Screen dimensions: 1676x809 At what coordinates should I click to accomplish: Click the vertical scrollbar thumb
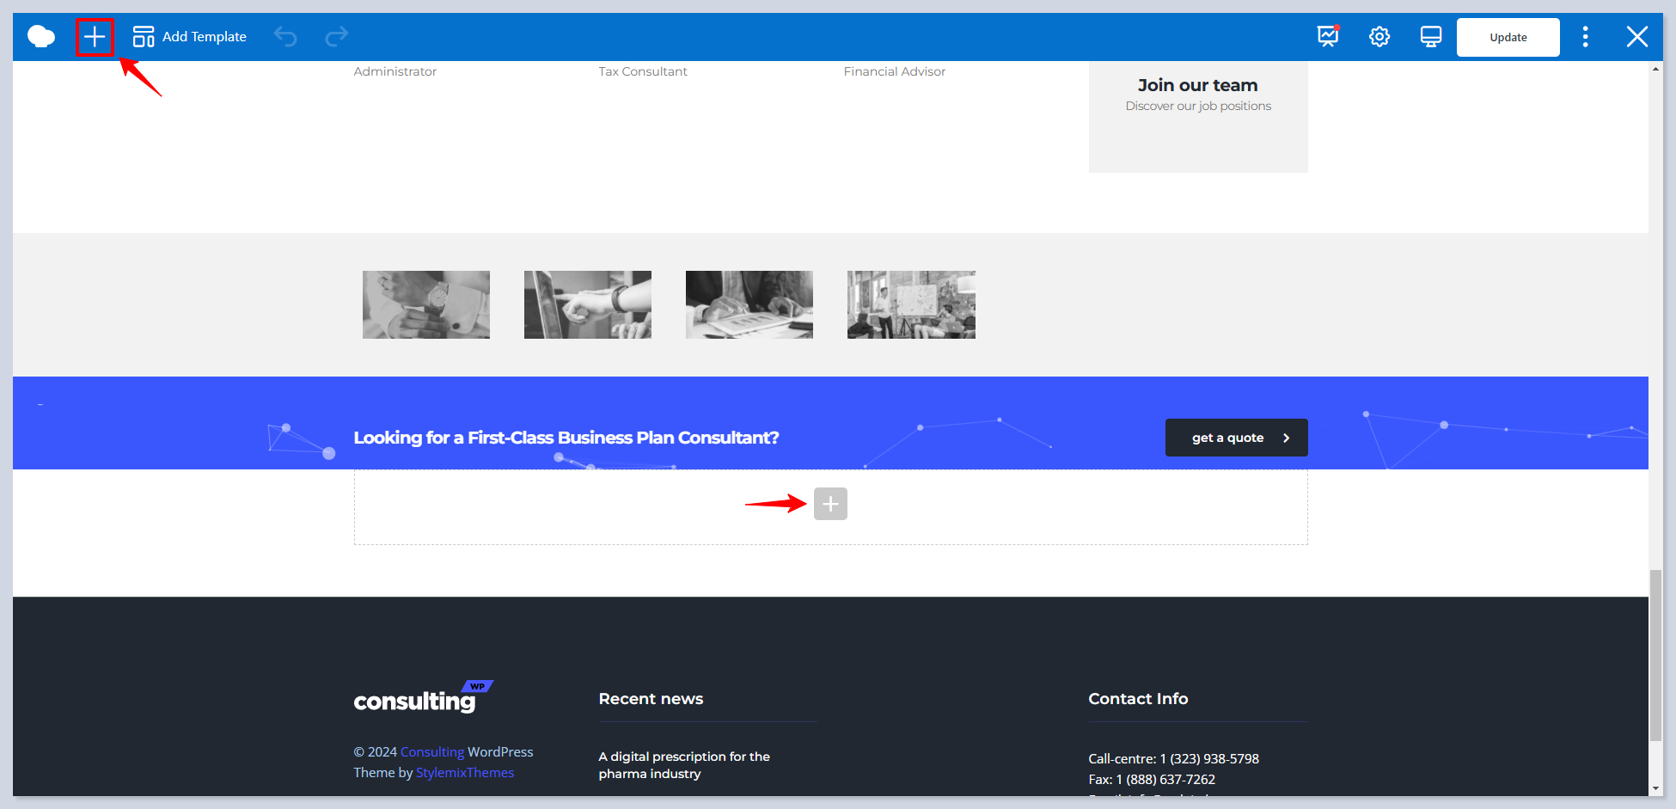tap(1655, 653)
